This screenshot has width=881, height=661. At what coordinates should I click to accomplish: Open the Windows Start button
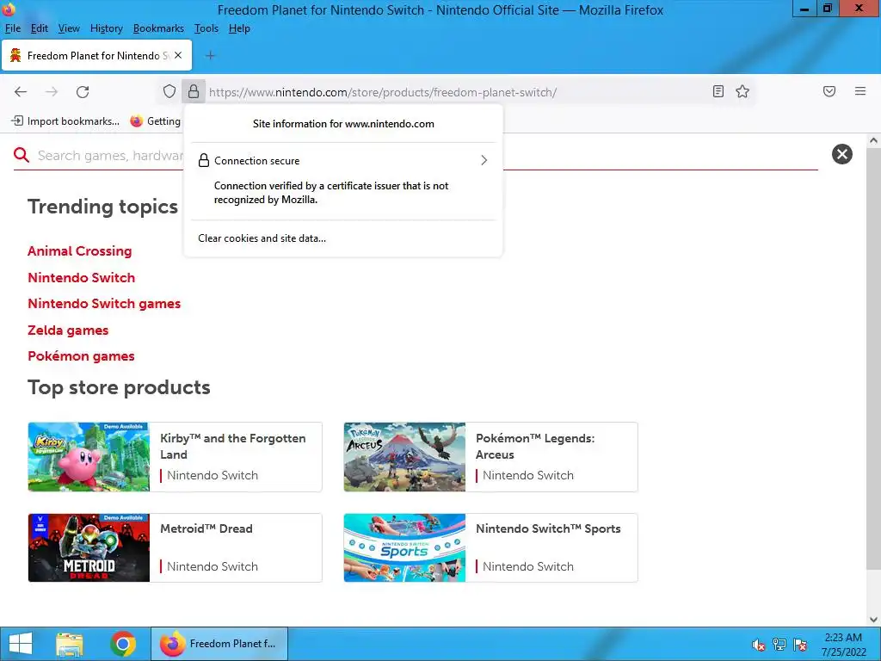[21, 644]
